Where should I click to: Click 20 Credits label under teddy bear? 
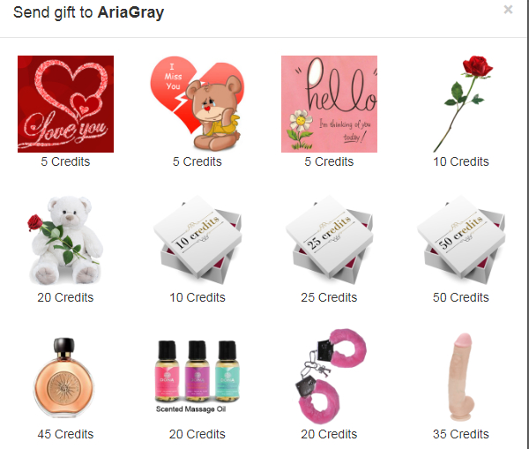(x=65, y=297)
